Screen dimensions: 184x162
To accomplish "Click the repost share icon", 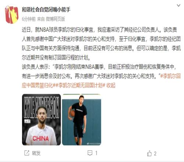I will [x=27, y=153].
